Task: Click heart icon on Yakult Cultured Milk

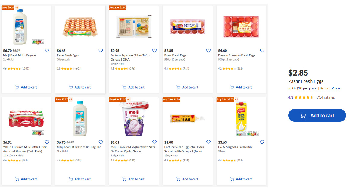Action: coord(47,142)
